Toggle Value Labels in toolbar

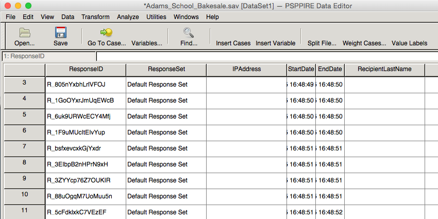[409, 43]
